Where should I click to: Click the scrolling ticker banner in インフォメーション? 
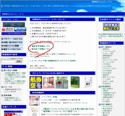click(14, 33)
